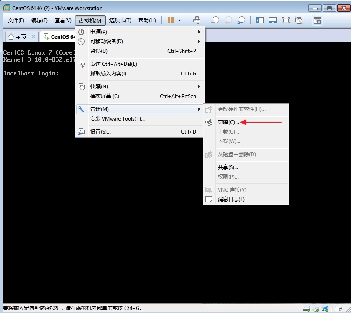Click the settings icon beside 设置(S)...

[81, 131]
